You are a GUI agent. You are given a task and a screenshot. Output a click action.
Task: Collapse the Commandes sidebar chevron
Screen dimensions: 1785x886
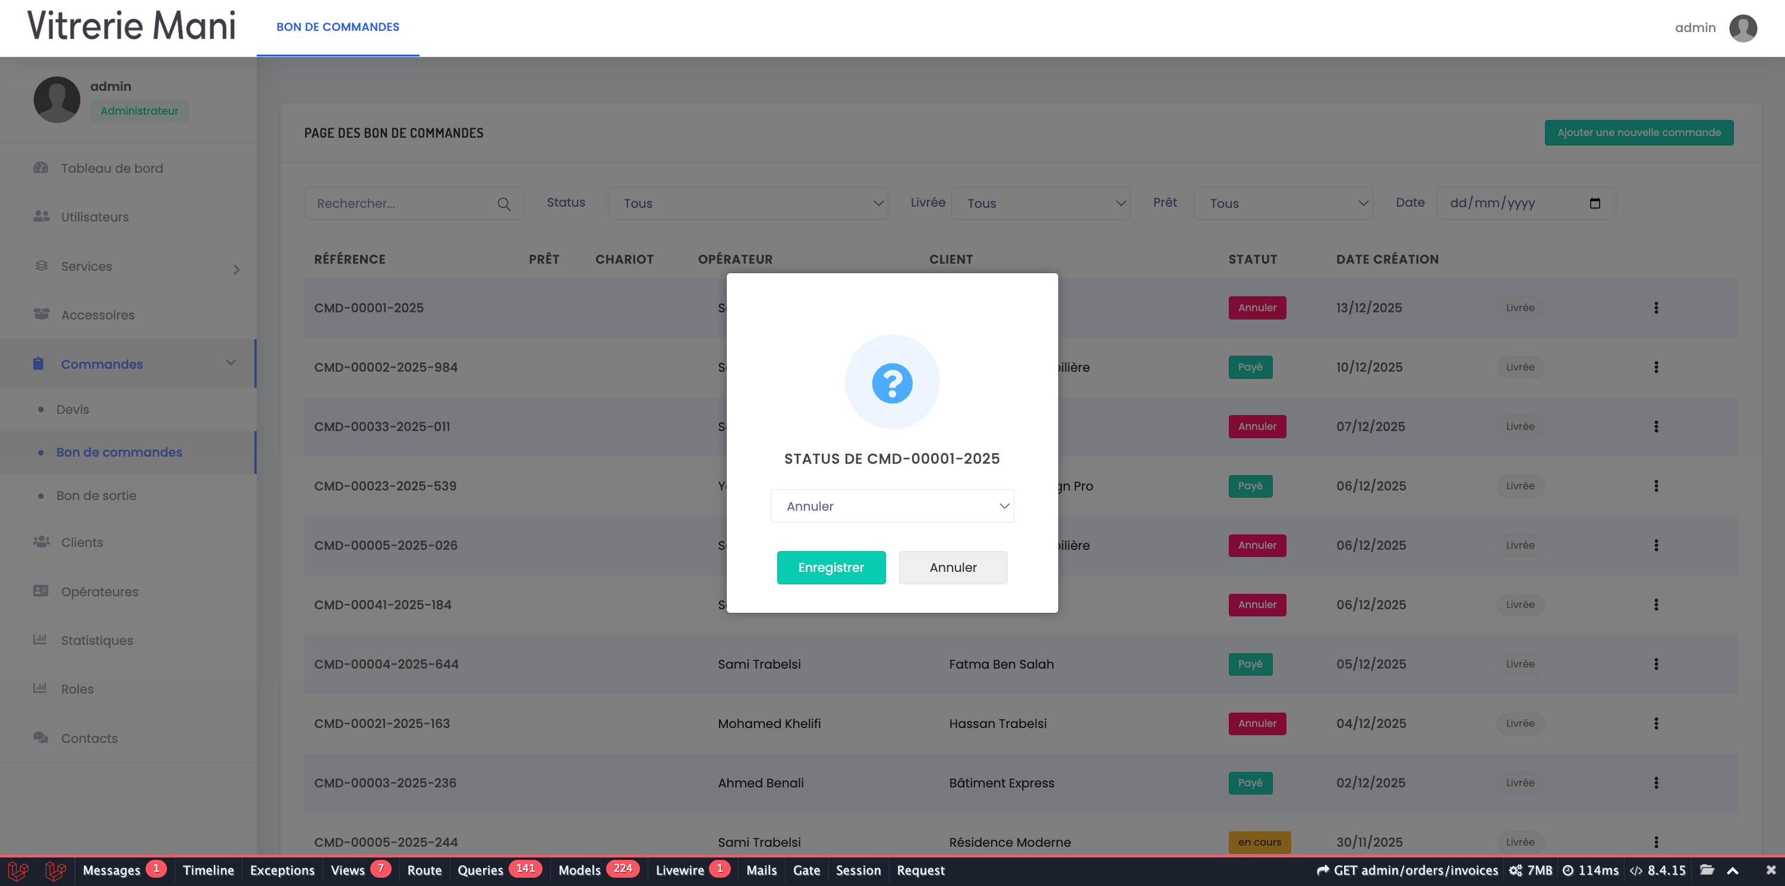click(231, 363)
